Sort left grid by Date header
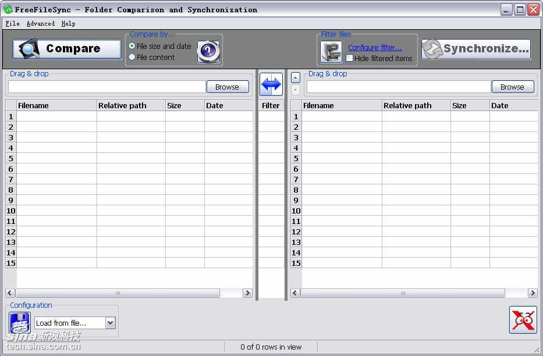Image resolution: width=543 pixels, height=356 pixels. (x=229, y=105)
